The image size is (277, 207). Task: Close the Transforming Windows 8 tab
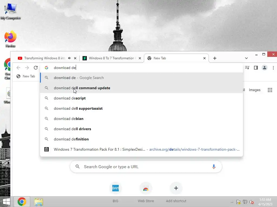75,58
